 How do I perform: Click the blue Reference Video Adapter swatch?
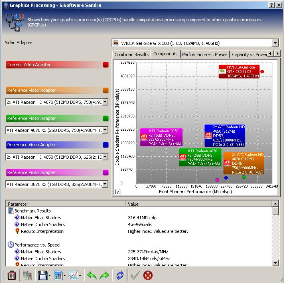[x=106, y=145]
